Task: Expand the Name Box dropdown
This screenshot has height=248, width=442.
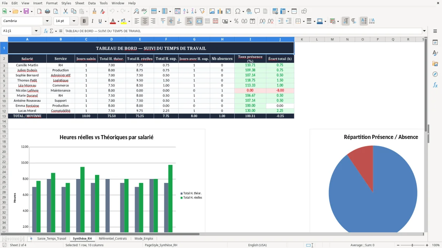Action: click(36, 31)
